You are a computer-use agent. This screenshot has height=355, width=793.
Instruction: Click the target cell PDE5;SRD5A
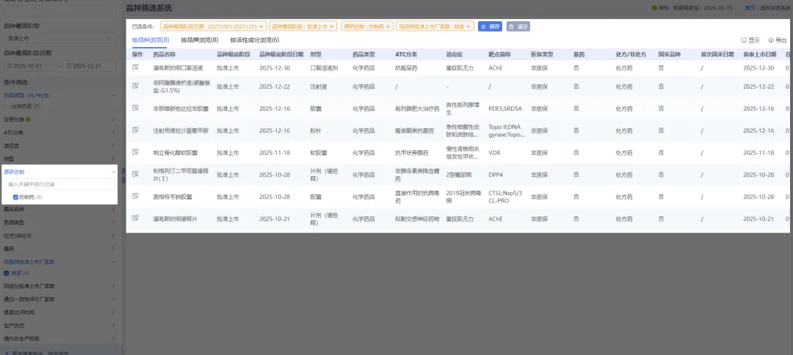(x=505, y=109)
